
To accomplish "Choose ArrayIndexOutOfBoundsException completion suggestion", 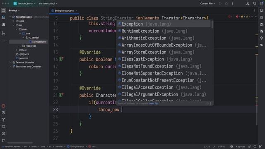I will 164,45.
